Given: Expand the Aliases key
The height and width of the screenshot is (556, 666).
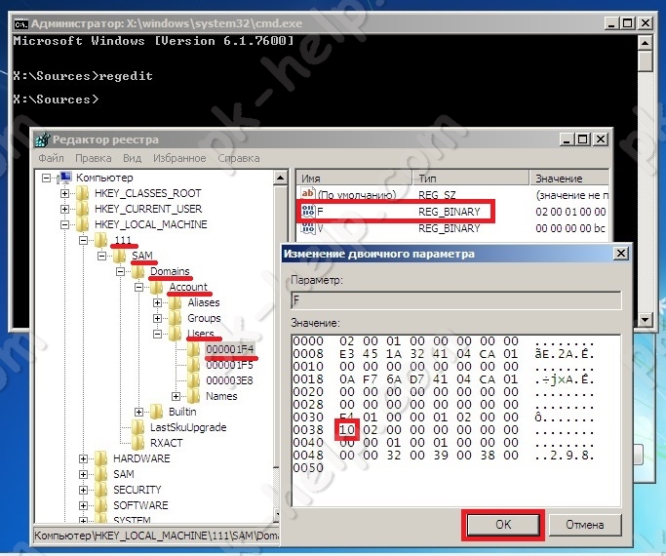Looking at the screenshot, I should click(x=158, y=302).
